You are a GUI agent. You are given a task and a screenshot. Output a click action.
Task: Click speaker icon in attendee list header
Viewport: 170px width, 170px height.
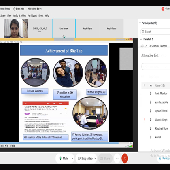[151, 85]
